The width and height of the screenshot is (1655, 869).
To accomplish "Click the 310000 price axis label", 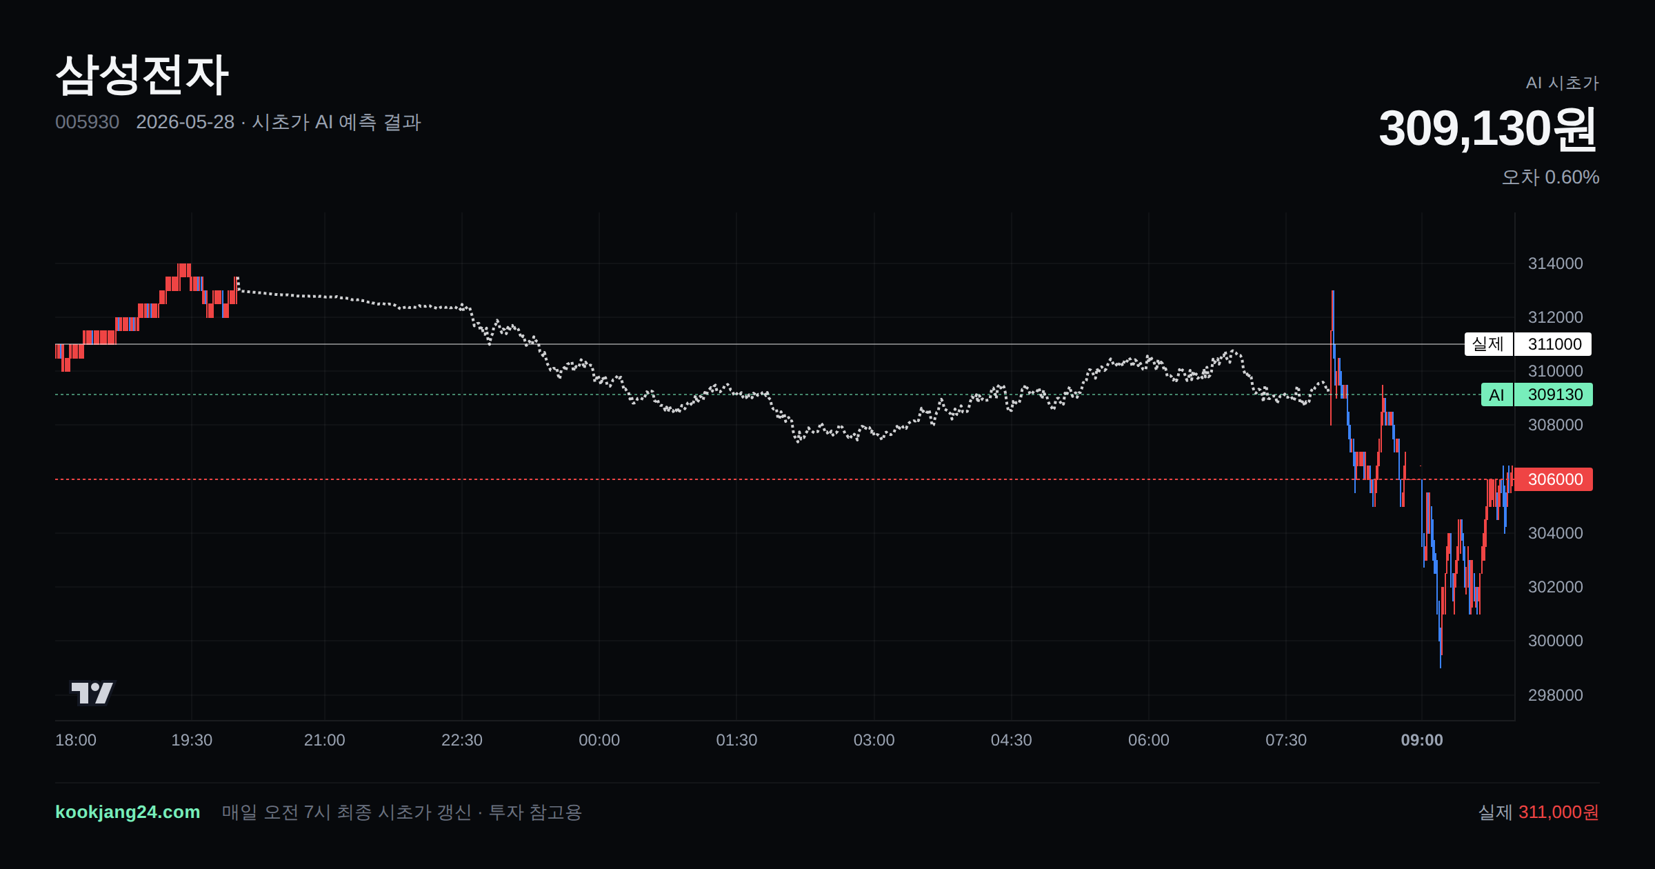I will coord(1556,371).
